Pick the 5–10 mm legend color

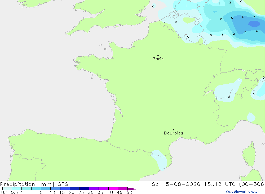click(x=46, y=189)
